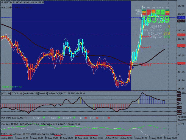Click the Pips to Open label
This screenshot has height=140, width=186.
(152, 30)
